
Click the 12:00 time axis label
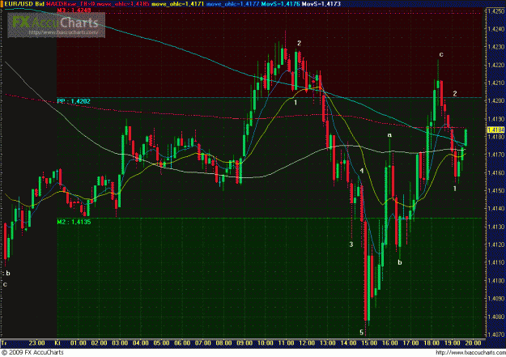pos(307,342)
